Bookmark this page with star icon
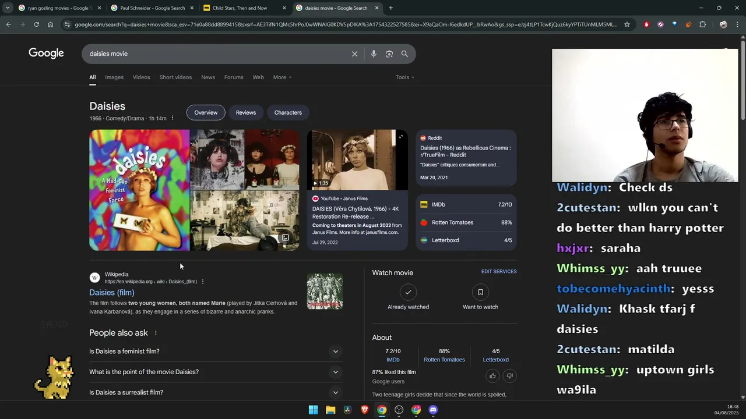This screenshot has height=419, width=746. click(627, 24)
